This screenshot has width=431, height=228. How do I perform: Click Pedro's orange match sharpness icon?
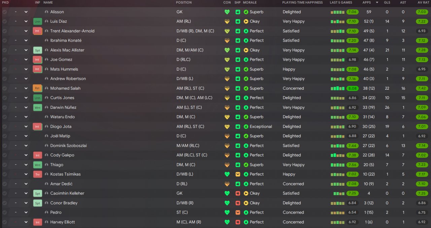[238, 213]
